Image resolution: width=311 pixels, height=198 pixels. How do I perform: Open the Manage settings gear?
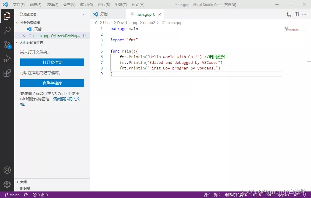pos(7,184)
